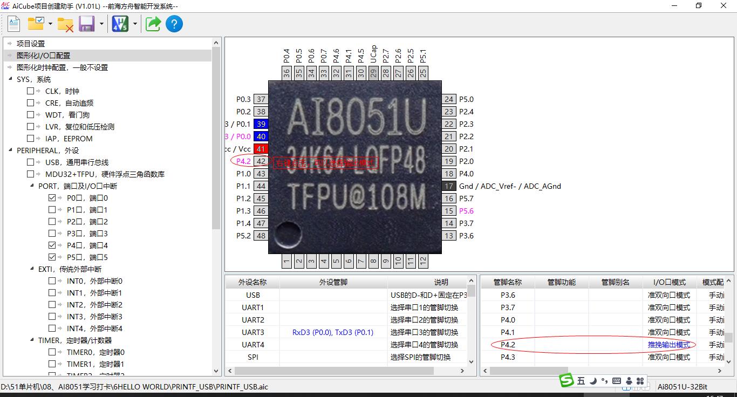
Task: Select 项目设置 in the left tree
Action: click(31, 44)
